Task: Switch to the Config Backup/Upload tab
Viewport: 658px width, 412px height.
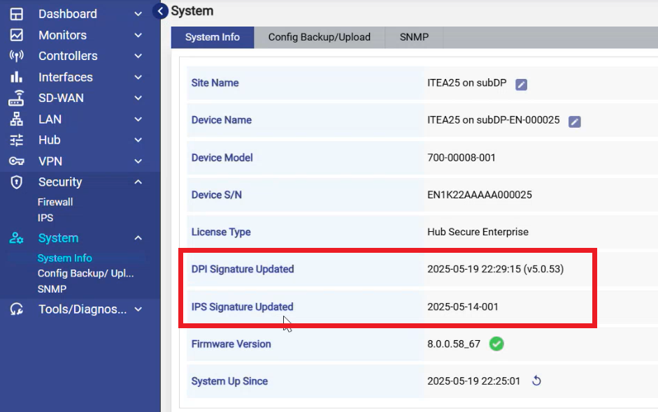Action: pos(319,37)
